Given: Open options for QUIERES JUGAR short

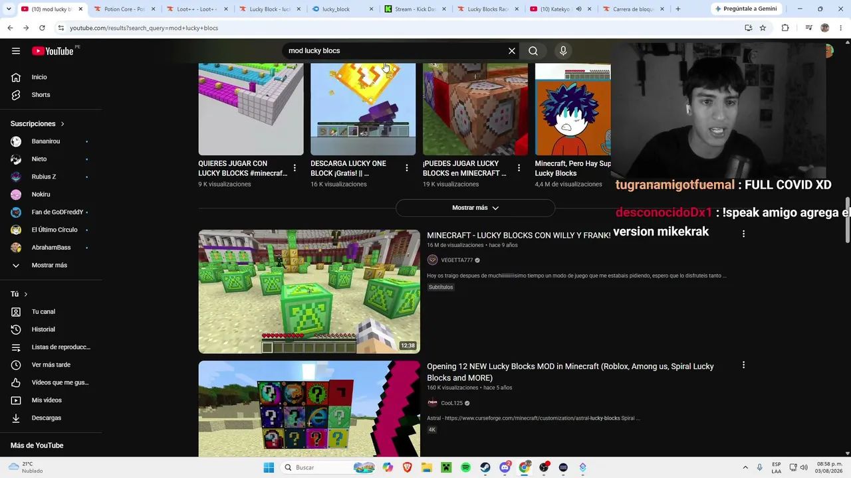Looking at the screenshot, I should 295,168.
